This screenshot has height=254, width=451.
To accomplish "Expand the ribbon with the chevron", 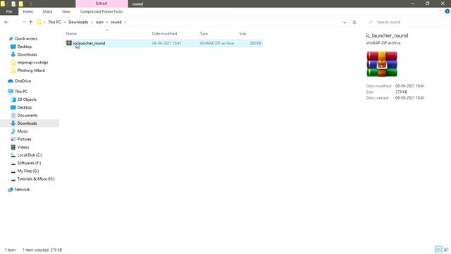I will 440,11.
